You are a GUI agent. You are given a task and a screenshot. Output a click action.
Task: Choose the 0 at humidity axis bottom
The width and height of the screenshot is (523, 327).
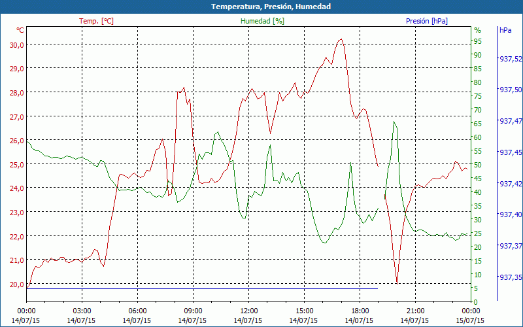coord(476,302)
